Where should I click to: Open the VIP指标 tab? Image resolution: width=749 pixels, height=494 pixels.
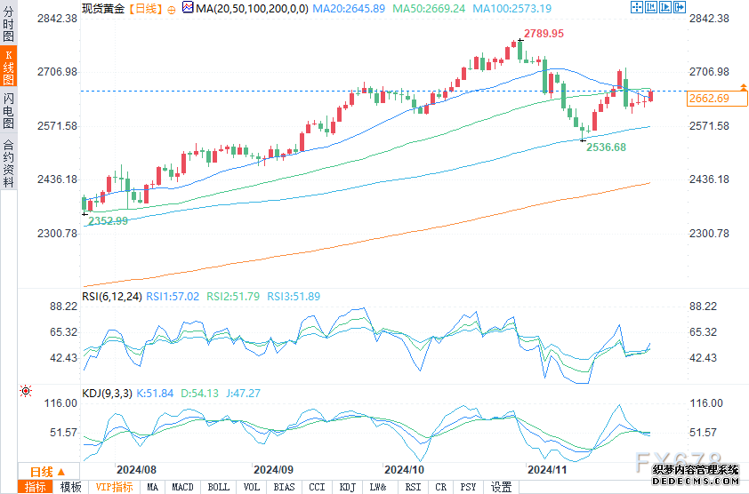coord(114,487)
